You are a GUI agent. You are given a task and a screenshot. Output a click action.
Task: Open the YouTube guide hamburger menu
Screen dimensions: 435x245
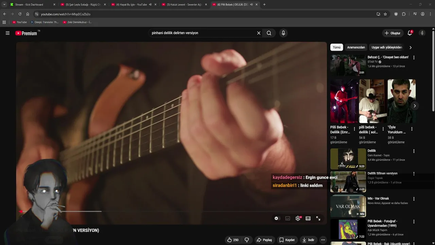[7, 33]
